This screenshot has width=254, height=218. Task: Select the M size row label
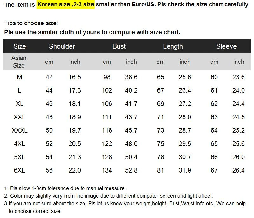(19, 77)
